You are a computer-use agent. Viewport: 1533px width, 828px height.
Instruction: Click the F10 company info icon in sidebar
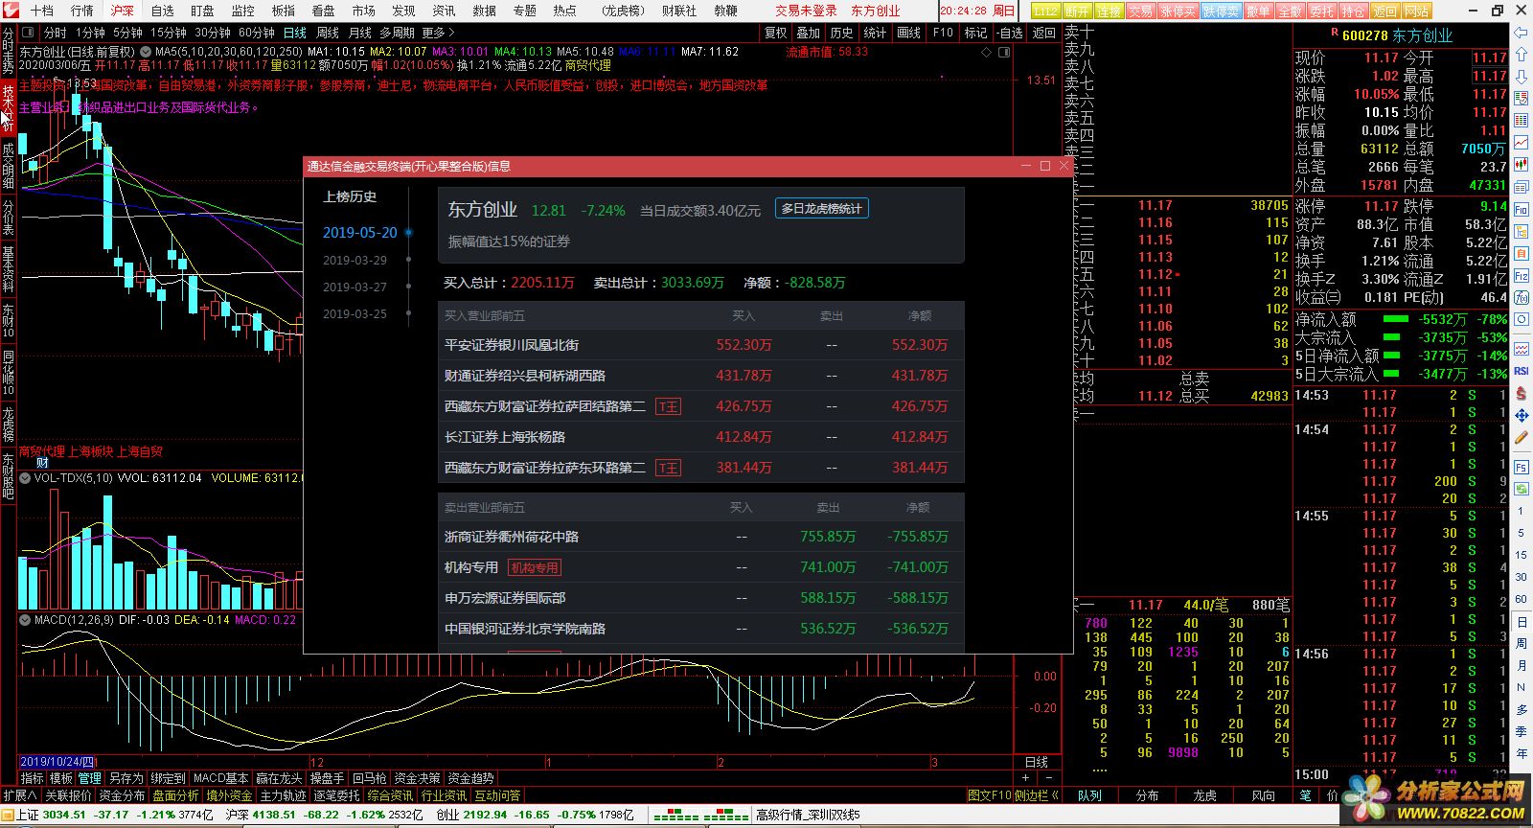[1522, 210]
